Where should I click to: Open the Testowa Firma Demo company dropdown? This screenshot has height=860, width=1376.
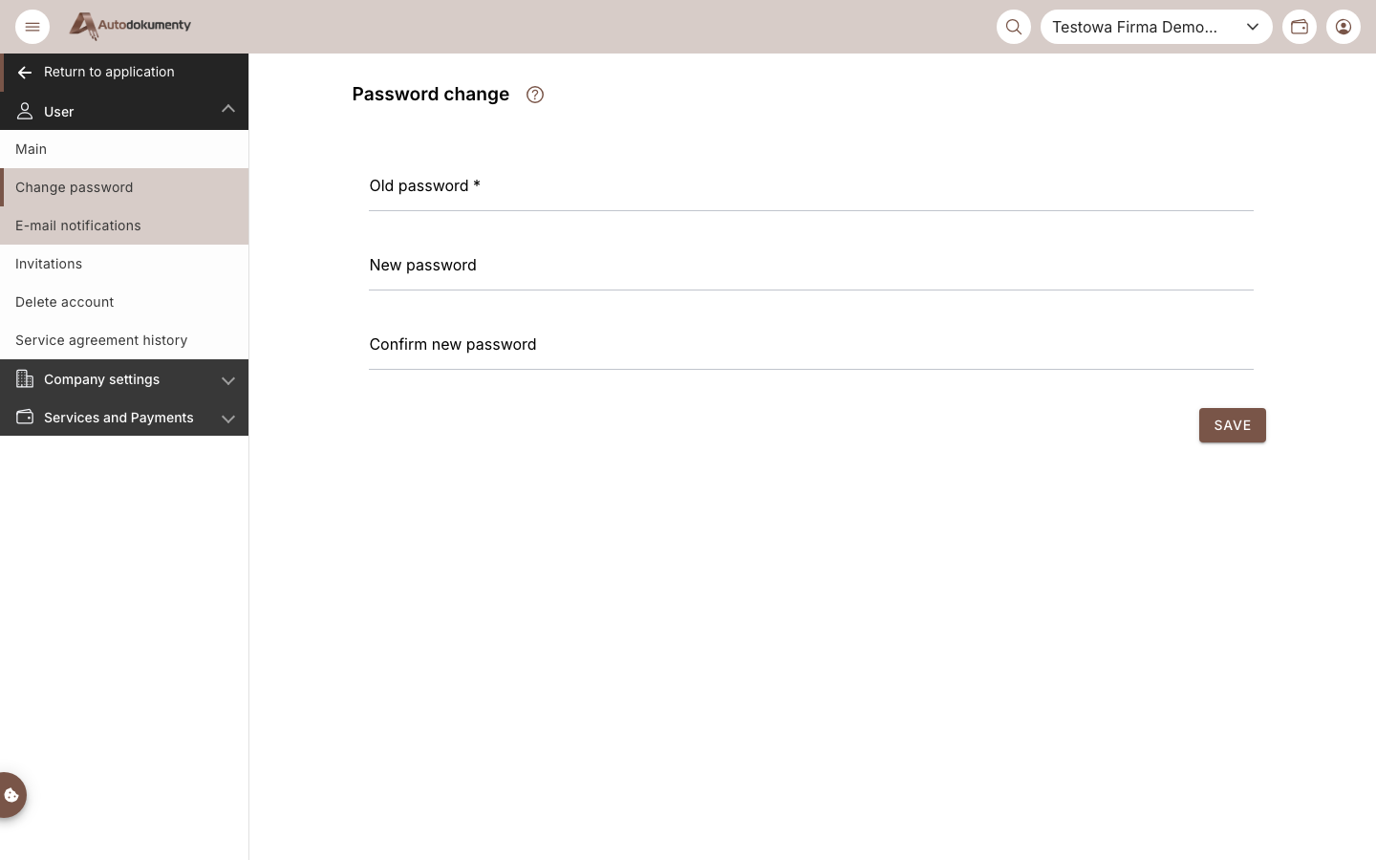1156,27
